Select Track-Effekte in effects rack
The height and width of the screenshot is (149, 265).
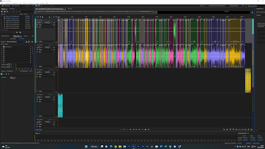tap(21, 39)
